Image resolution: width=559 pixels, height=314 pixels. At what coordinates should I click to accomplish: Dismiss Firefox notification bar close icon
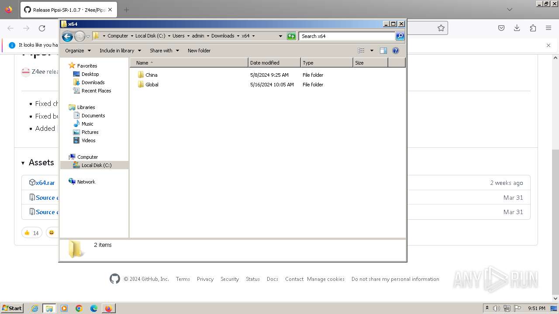[x=549, y=45]
